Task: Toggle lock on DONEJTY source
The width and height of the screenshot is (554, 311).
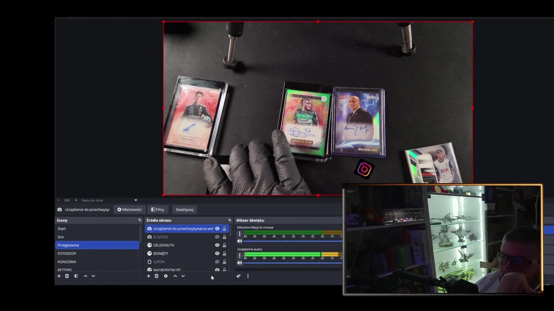Action: click(x=224, y=253)
